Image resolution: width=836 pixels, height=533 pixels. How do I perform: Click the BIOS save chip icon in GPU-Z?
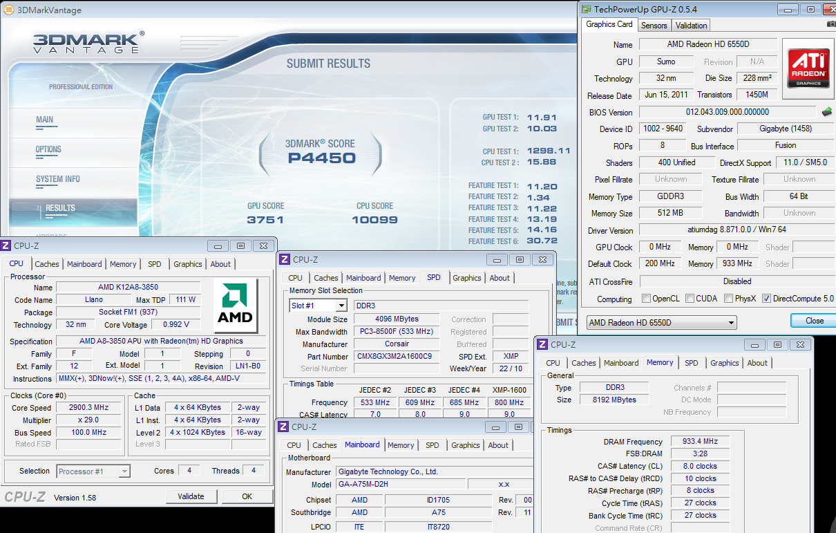(826, 112)
